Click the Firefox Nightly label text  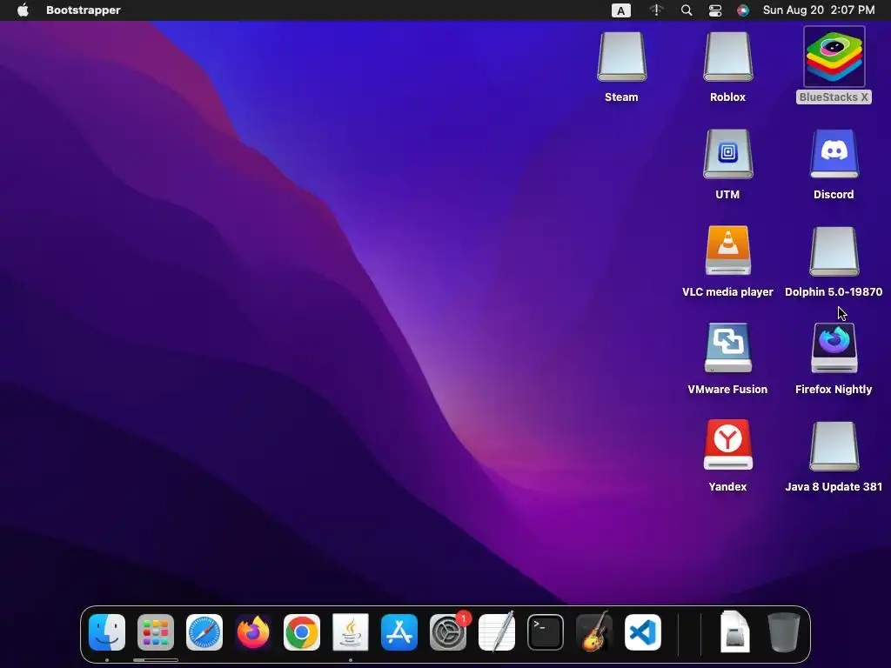click(x=834, y=390)
